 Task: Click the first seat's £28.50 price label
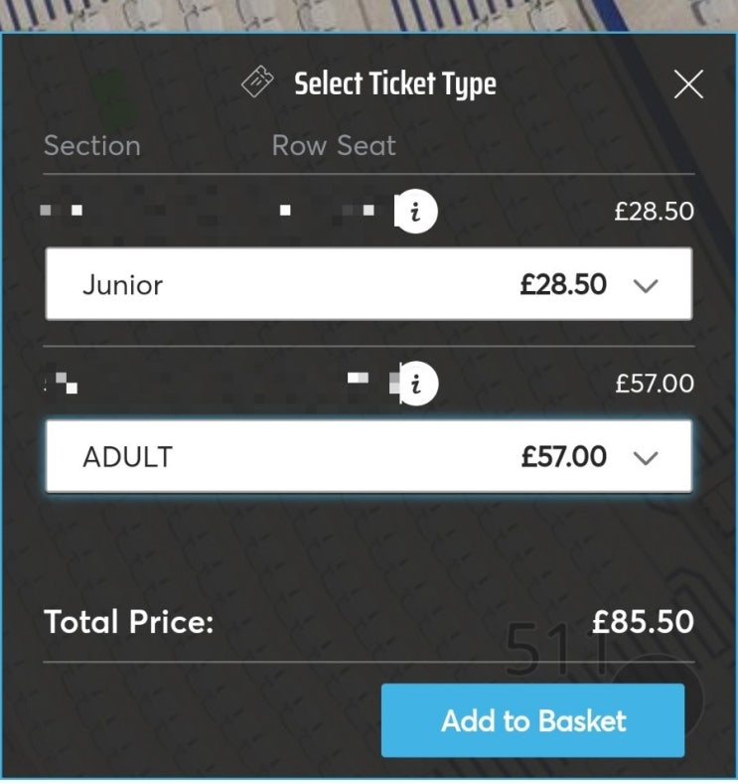(654, 212)
